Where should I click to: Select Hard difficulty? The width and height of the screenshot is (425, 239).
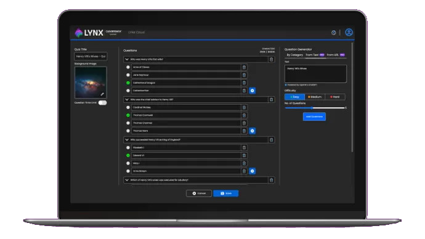point(334,97)
